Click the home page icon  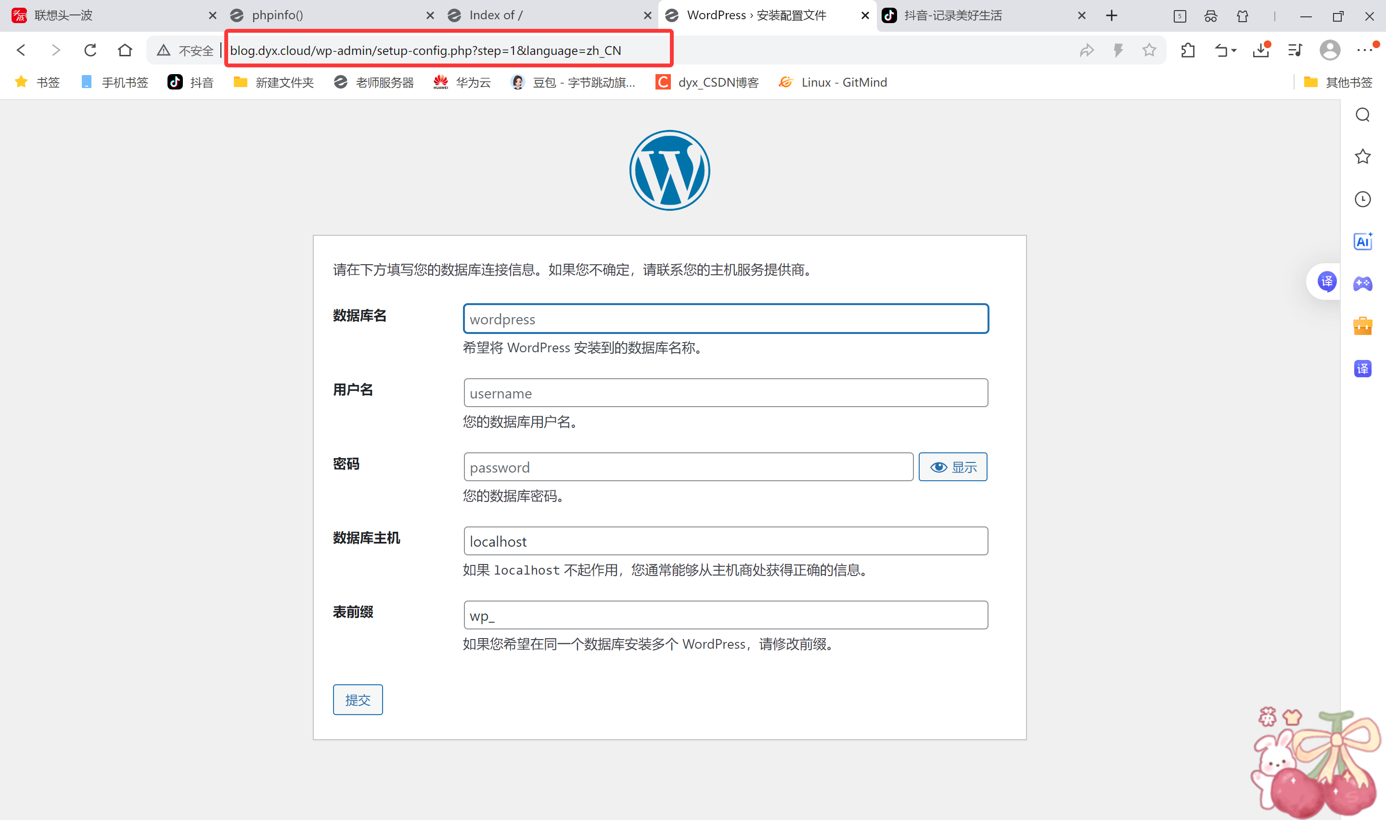click(125, 50)
